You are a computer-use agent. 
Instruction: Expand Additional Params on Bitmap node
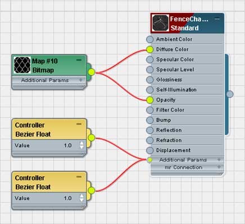click(x=81, y=80)
